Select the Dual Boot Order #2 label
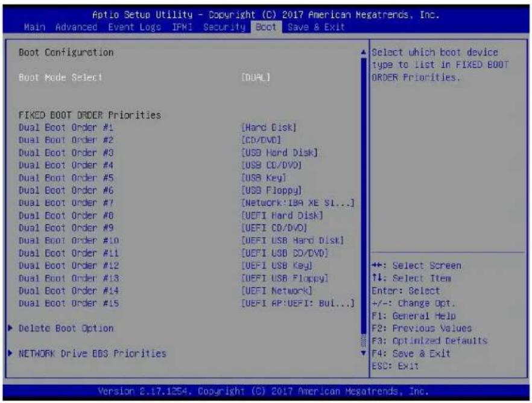Image resolution: width=532 pixels, height=403 pixels. coord(66,140)
